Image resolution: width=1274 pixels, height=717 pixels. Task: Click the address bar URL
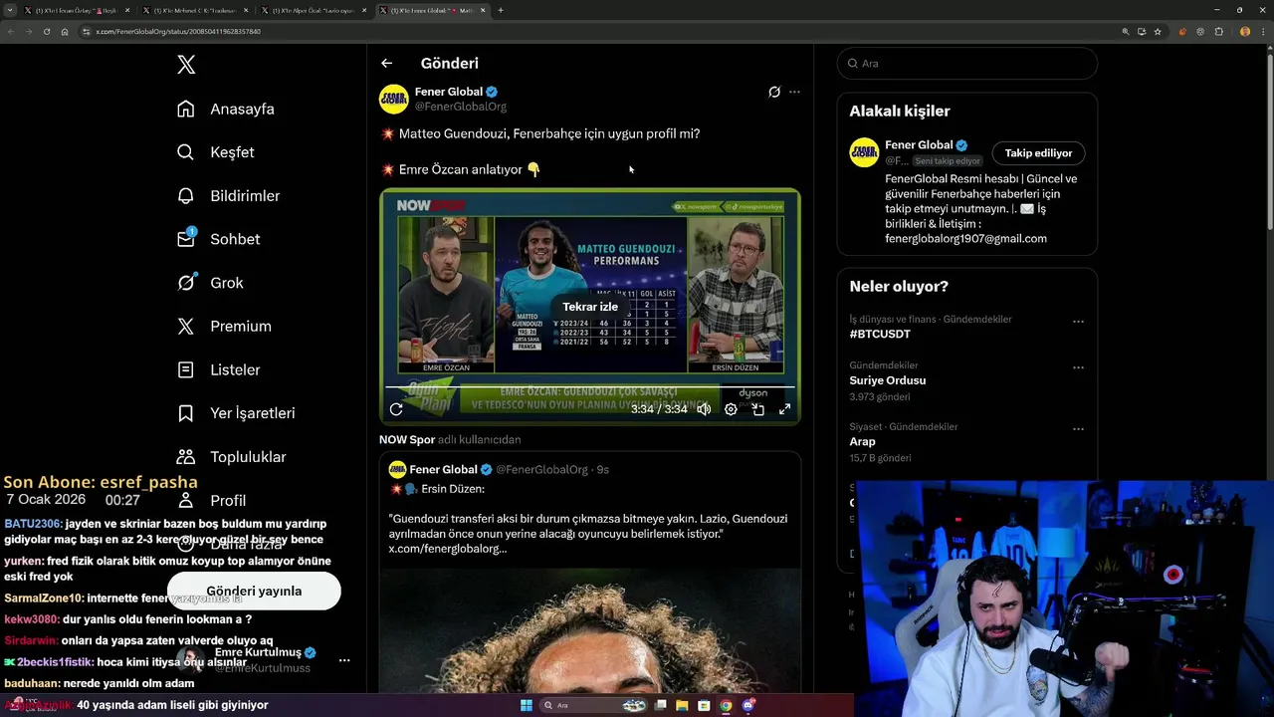(178, 32)
